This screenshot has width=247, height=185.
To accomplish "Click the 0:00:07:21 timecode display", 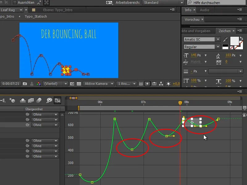I will tap(11, 84).
